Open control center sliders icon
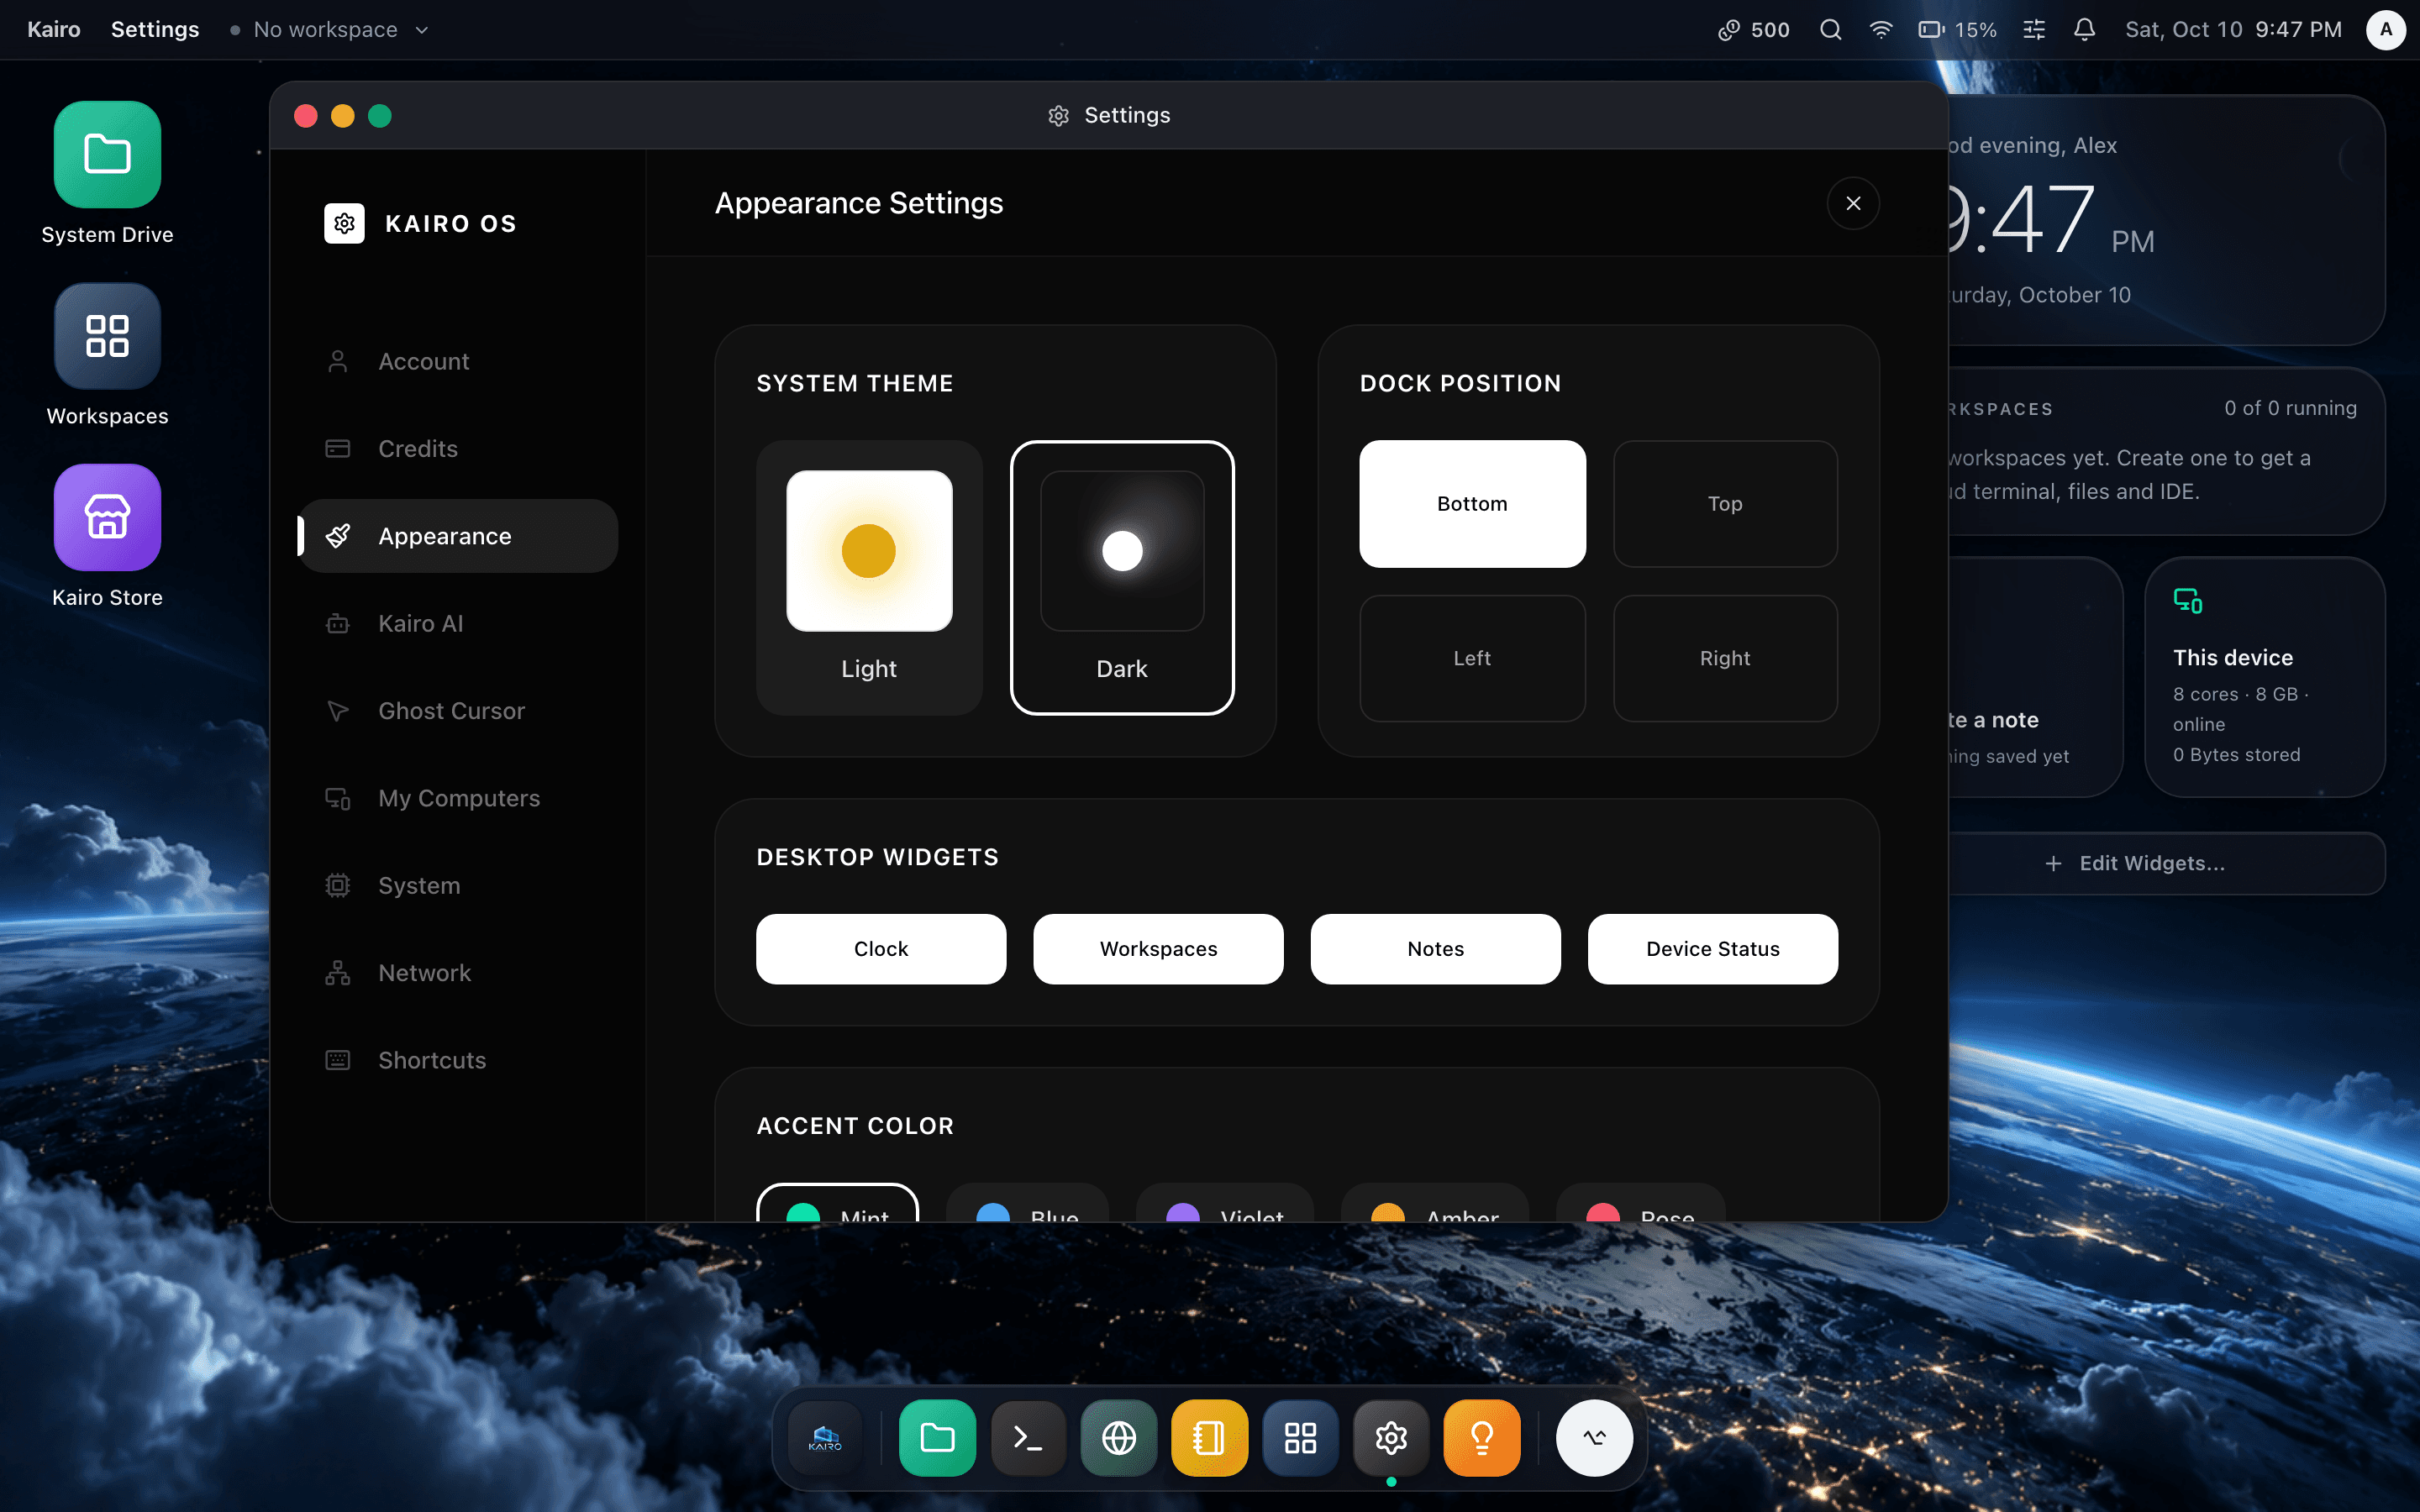Screen dimensions: 2420x1512 [2033, 29]
